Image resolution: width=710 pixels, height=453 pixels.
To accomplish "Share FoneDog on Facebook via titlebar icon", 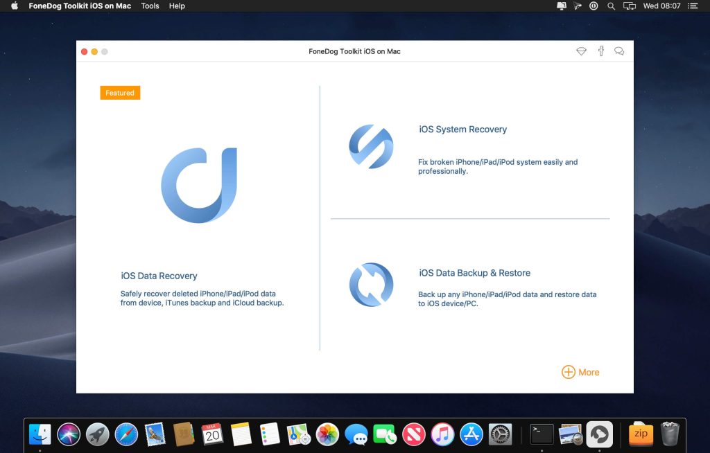I will [600, 51].
